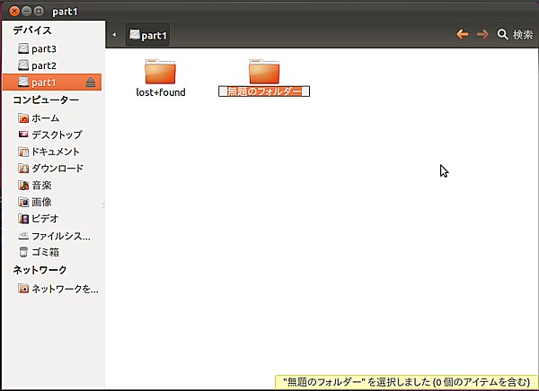
Task: Eject the part1 volume
Action: click(x=91, y=82)
